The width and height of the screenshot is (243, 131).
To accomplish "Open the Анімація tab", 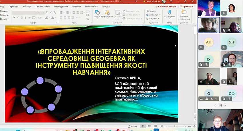I will (x=27, y=7).
